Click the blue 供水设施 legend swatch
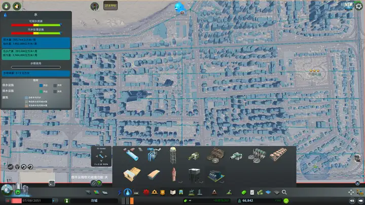This screenshot has width=365, height=205. (41, 86)
